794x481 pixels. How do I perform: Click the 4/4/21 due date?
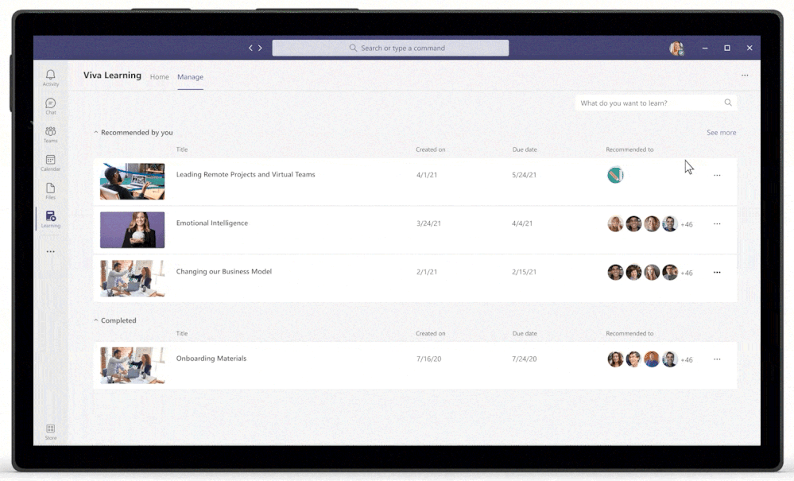coord(522,223)
